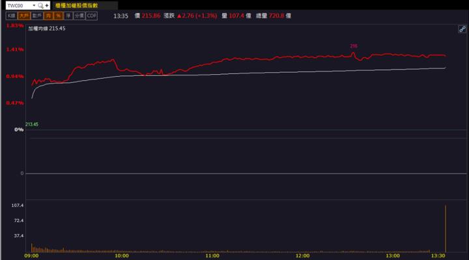Click the 0.94% axis label
Screen dimensions: 469x260
tap(14, 77)
